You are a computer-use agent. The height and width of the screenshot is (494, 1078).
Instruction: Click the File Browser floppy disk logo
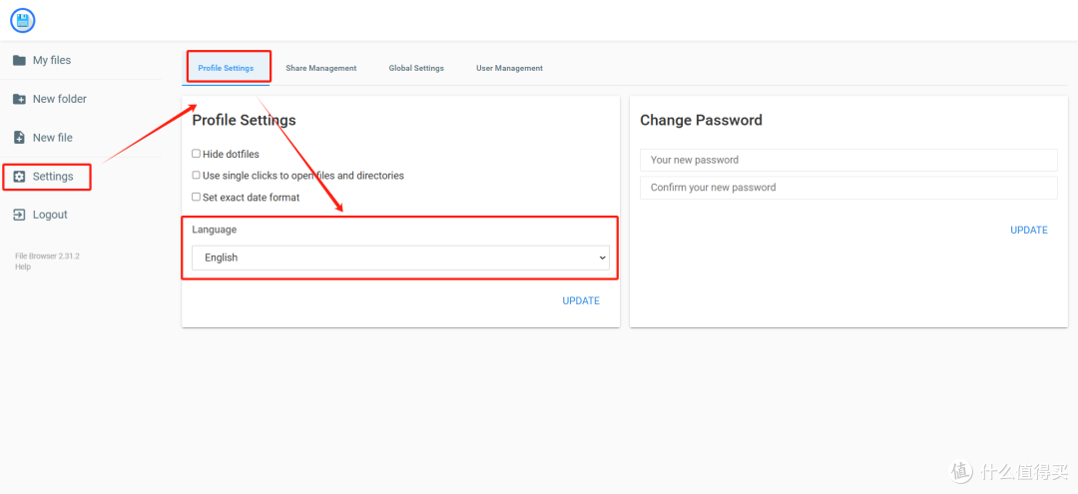[23, 20]
